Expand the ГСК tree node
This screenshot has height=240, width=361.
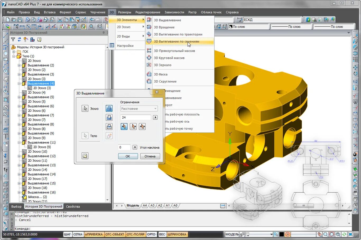click(x=14, y=52)
